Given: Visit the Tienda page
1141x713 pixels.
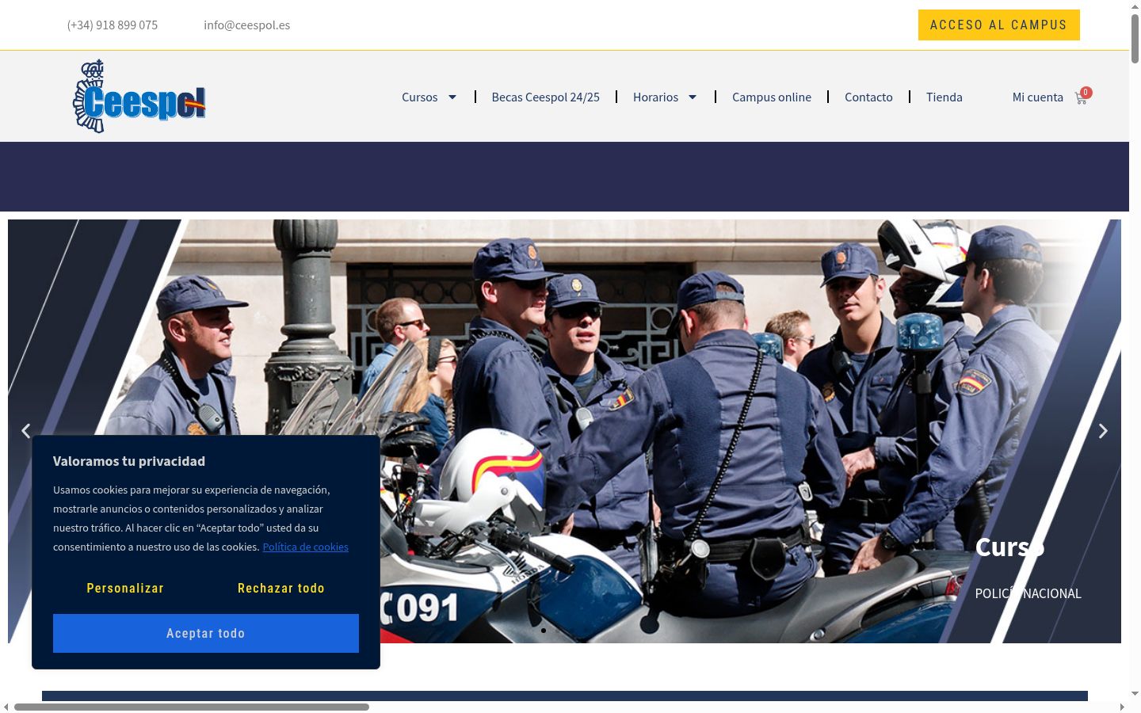Looking at the screenshot, I should tap(944, 97).
